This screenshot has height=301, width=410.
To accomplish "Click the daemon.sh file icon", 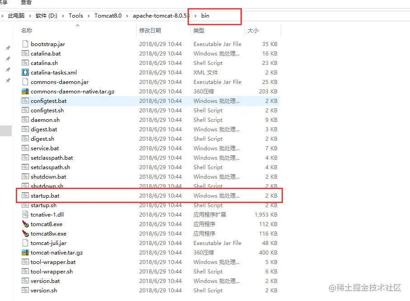I will point(25,120).
